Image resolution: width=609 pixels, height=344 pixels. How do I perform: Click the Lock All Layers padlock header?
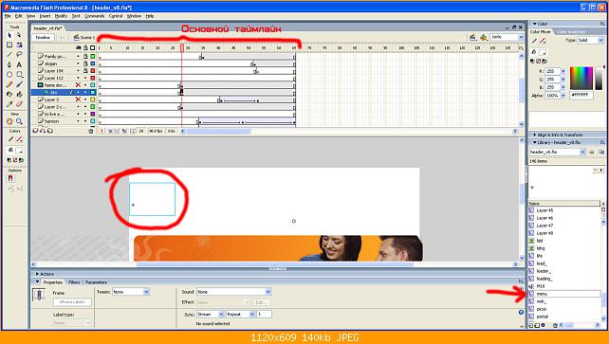pyautogui.click(x=85, y=47)
